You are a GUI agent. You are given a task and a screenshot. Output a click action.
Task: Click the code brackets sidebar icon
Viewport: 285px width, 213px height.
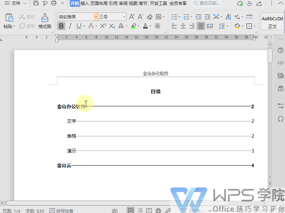[280, 63]
